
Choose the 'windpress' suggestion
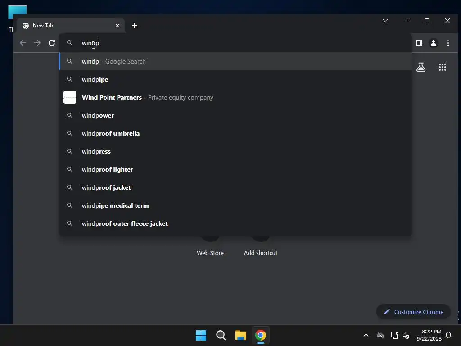coord(235,151)
